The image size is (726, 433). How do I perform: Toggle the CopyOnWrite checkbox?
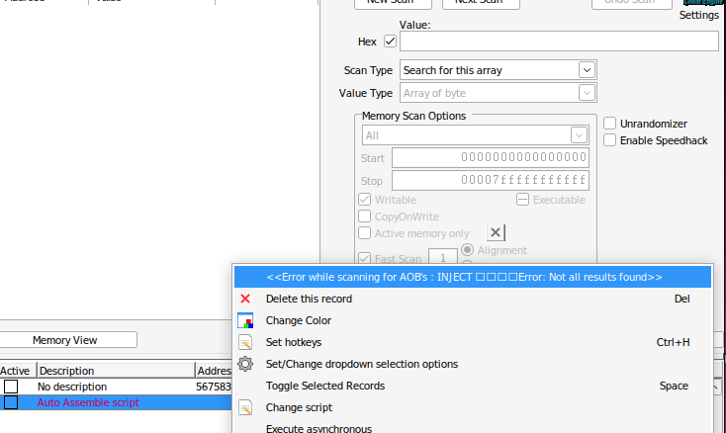(x=364, y=216)
